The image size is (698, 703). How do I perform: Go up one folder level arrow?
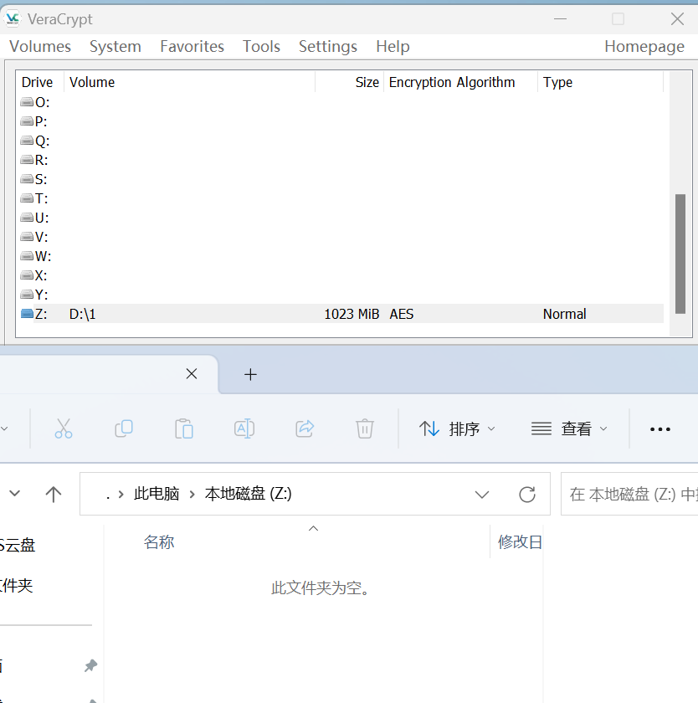pos(54,494)
